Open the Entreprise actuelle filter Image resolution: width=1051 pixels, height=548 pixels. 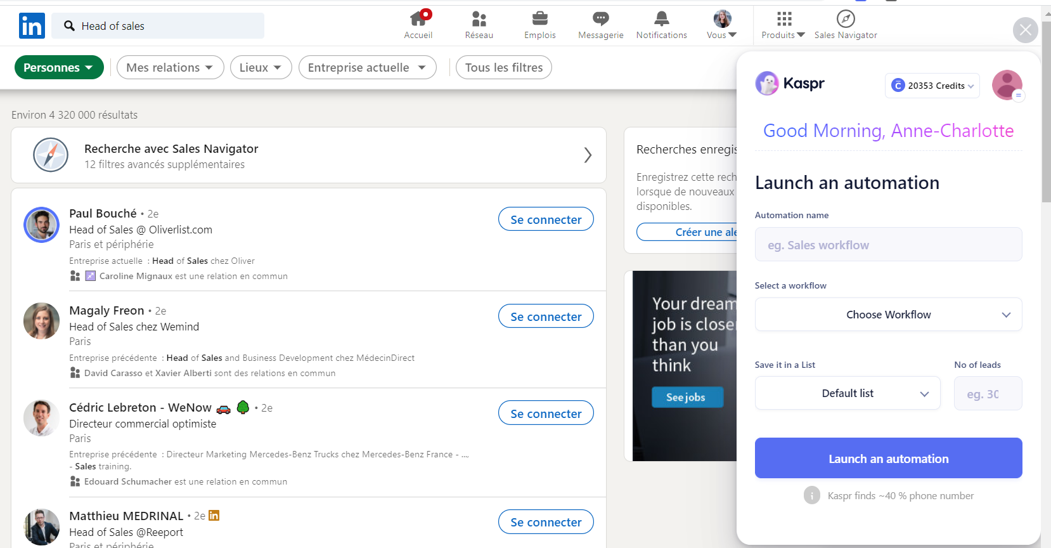pyautogui.click(x=367, y=67)
